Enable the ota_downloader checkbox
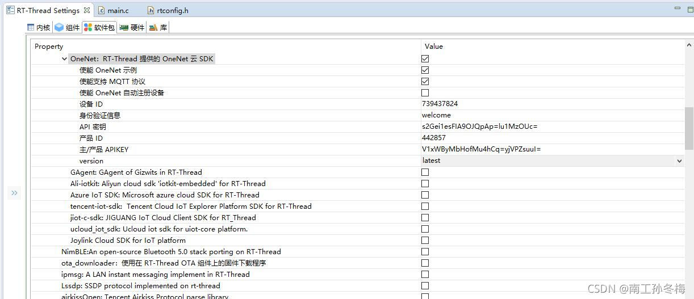Image resolution: width=694 pixels, height=299 pixels. click(425, 263)
